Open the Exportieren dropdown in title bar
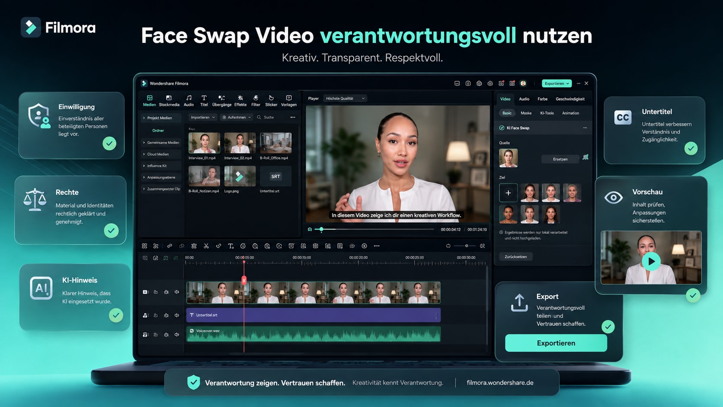This screenshot has width=723, height=407. [x=557, y=83]
